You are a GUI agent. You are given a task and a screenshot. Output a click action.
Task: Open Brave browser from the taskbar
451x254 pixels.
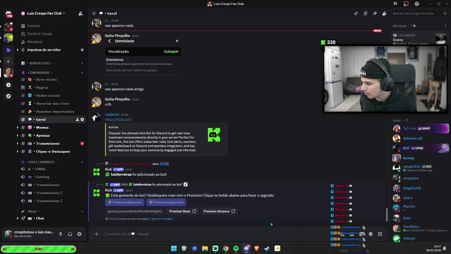point(257,248)
